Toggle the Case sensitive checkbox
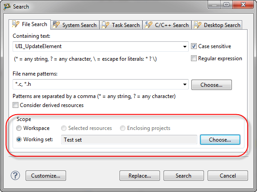Screen dimensions: 257x192 click(194, 46)
